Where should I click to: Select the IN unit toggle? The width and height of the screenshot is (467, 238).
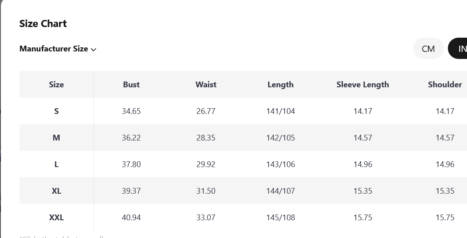point(458,48)
